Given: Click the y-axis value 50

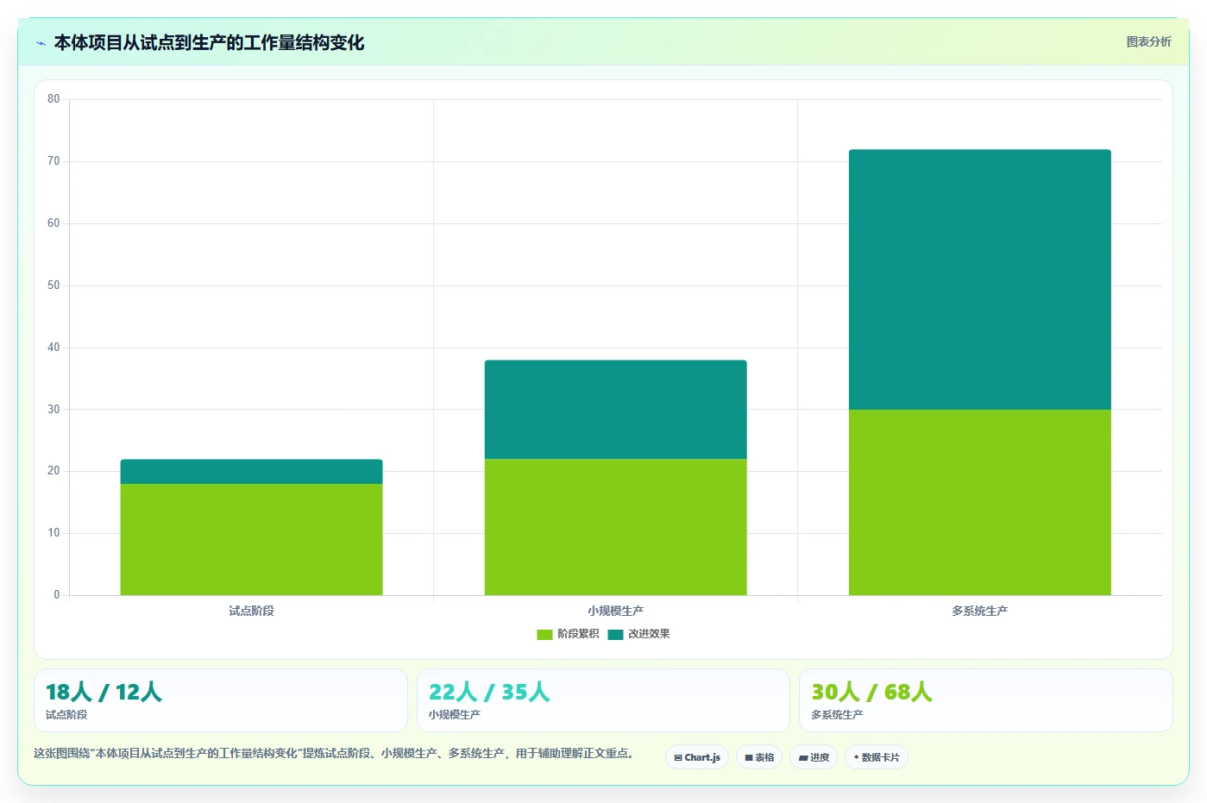Looking at the screenshot, I should [x=53, y=285].
